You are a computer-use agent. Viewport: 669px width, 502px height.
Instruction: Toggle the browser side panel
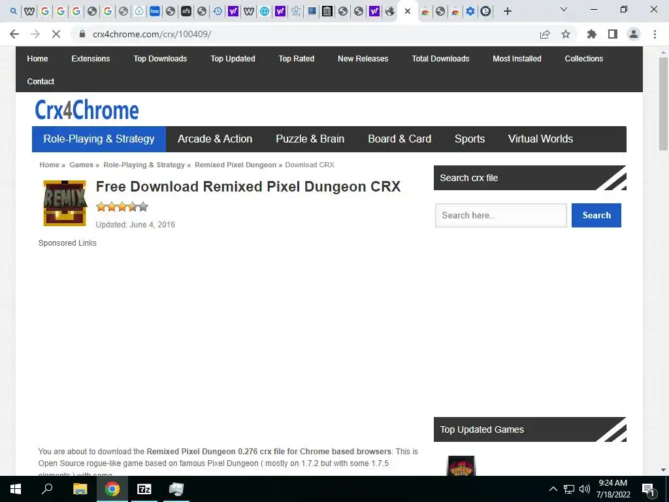click(613, 34)
